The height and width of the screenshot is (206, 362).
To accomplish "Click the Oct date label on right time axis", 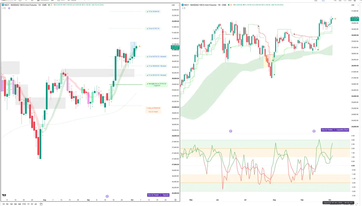I will click(330, 200).
